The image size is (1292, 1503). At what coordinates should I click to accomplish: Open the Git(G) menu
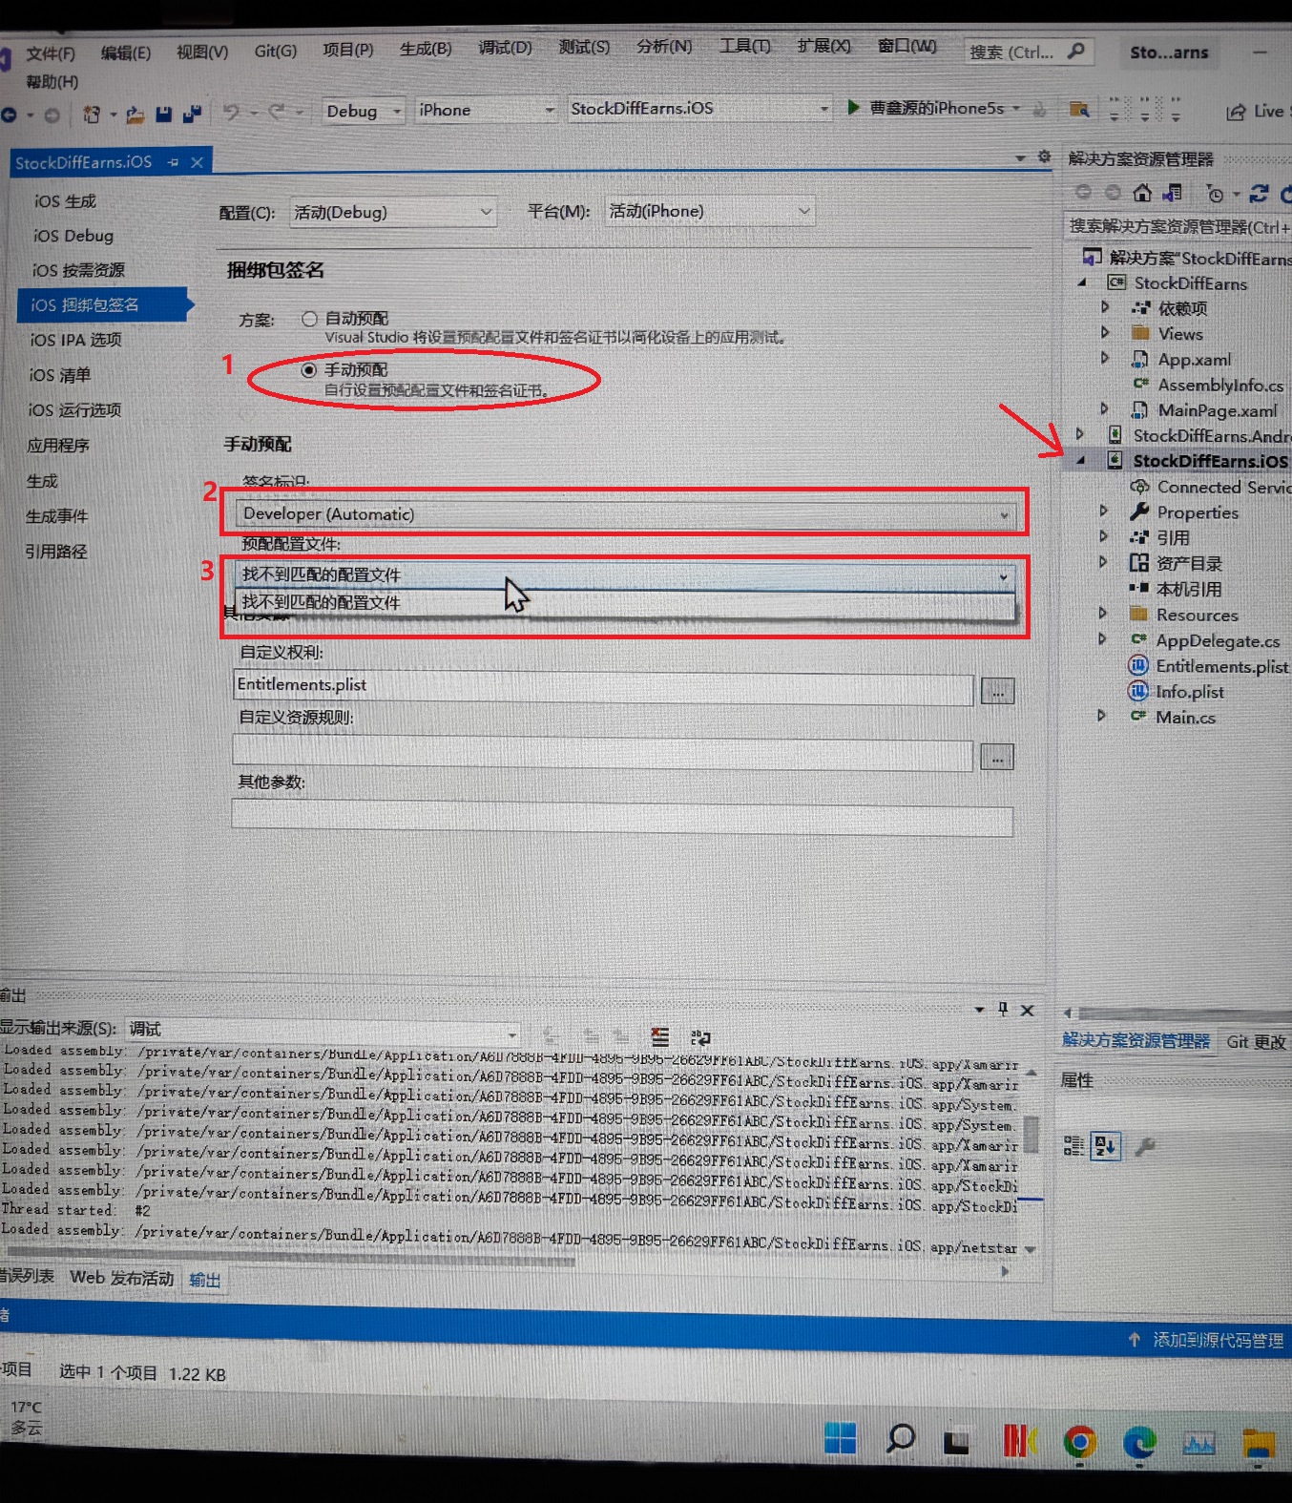pyautogui.click(x=275, y=51)
